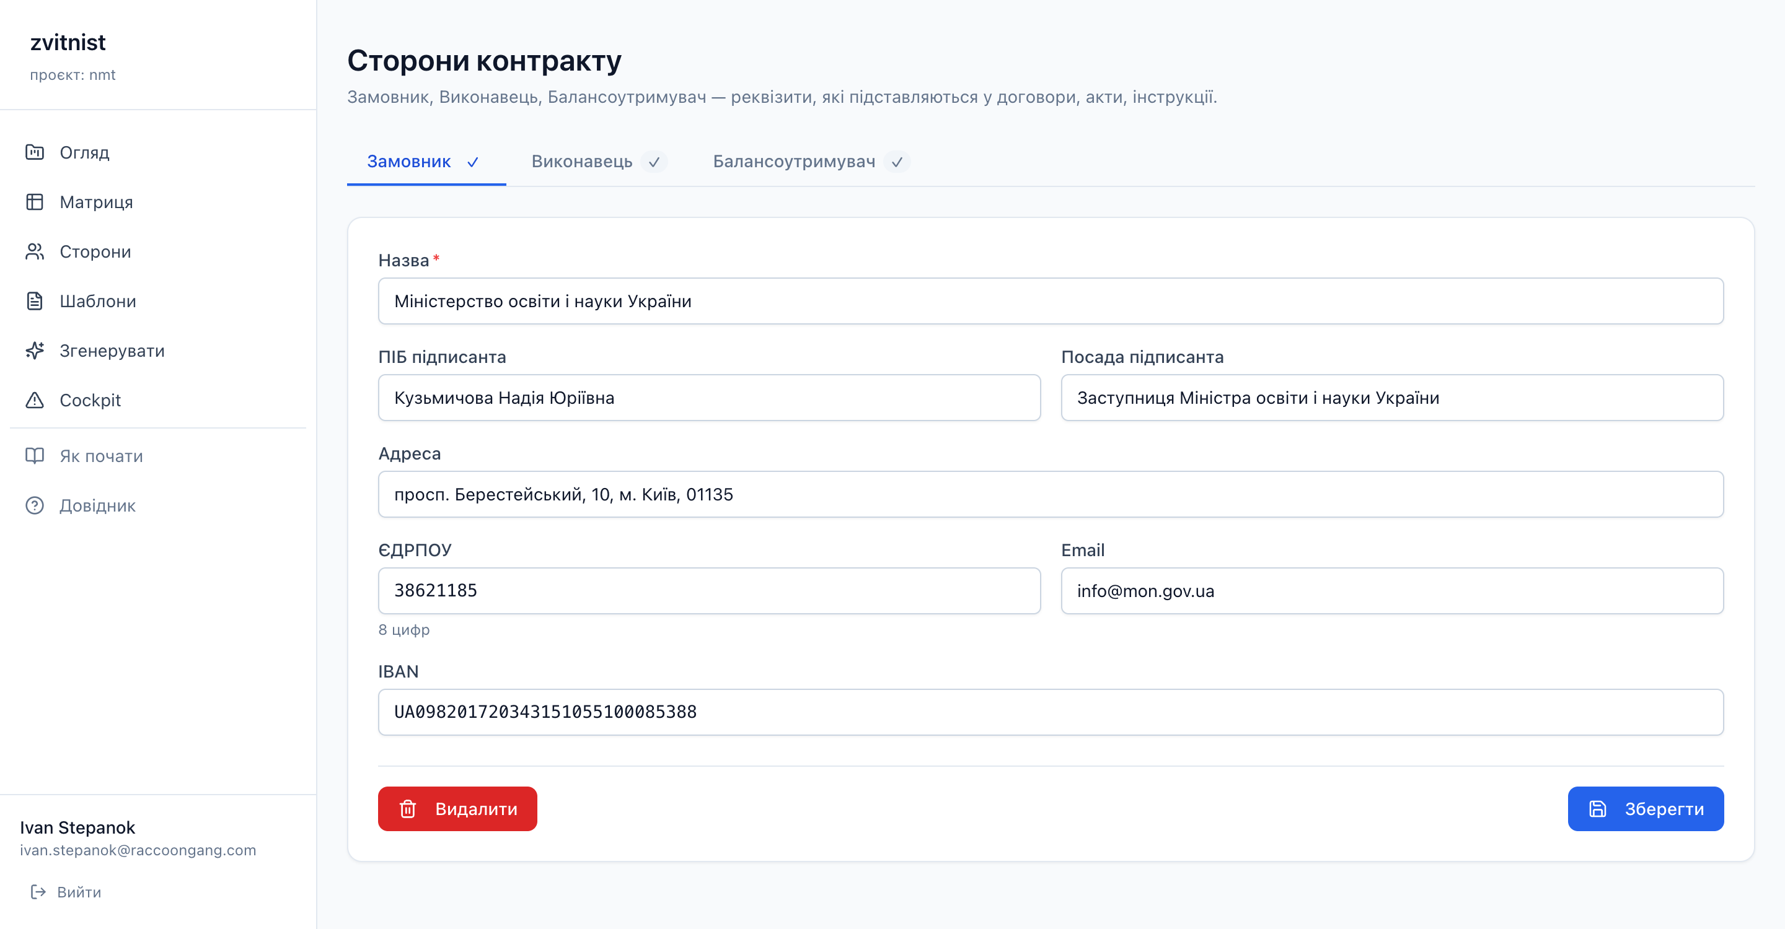The image size is (1785, 929).
Task: Click the IBAN input field
Action: pyautogui.click(x=1051, y=712)
